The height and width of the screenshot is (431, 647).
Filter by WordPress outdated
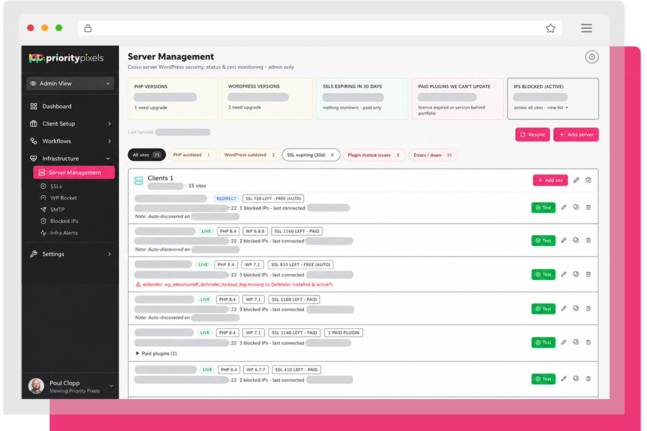pyautogui.click(x=250, y=155)
